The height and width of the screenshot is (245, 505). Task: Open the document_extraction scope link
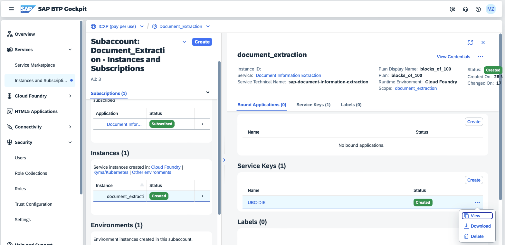point(416,88)
